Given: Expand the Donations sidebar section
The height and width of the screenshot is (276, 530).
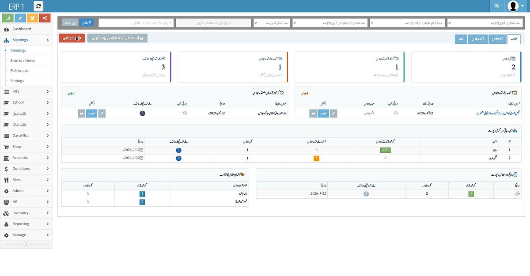Looking at the screenshot, I should coord(26,169).
